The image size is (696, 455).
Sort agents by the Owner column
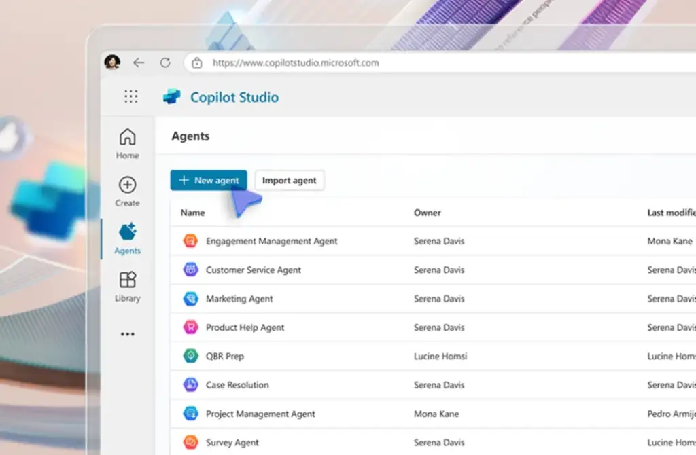tap(427, 213)
